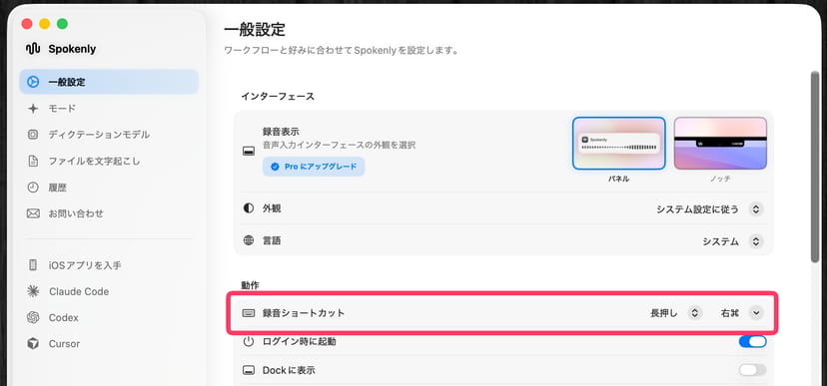The width and height of the screenshot is (827, 386).
Task: Click the green zoom window button
Action: (62, 24)
